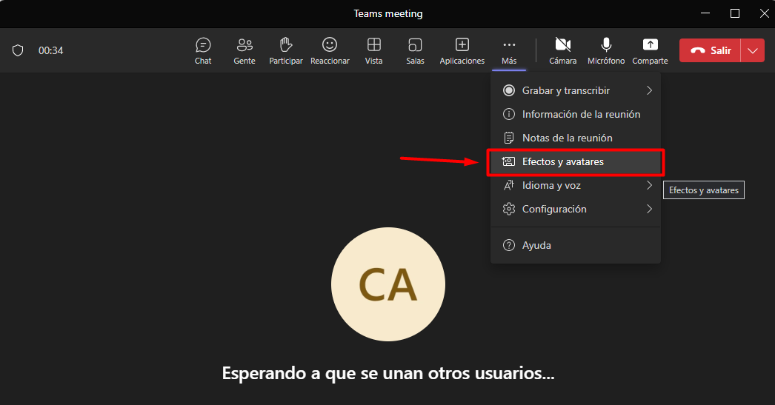The image size is (775, 405).
Task: Open Idioma y voz submenu
Action: point(576,185)
